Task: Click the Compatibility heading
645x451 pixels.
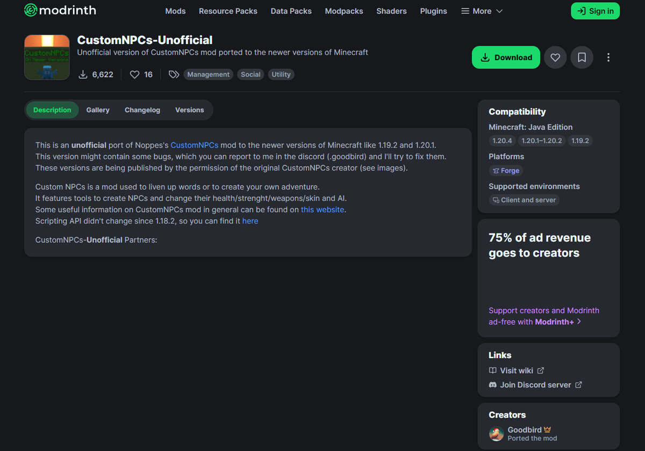Action: click(517, 112)
